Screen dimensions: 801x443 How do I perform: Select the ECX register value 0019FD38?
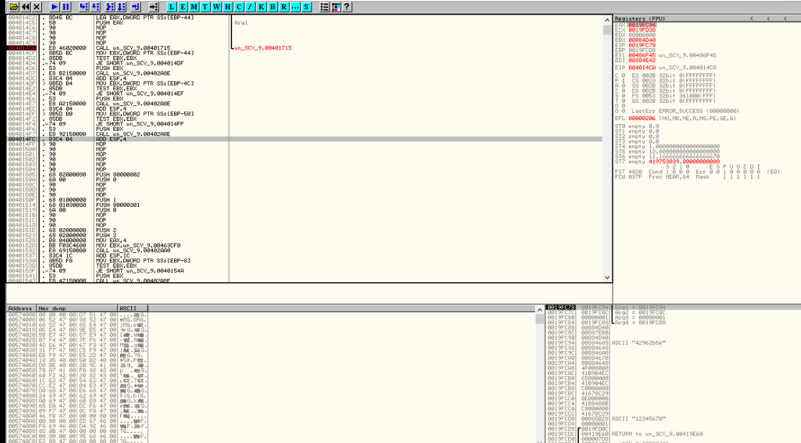[642, 29]
